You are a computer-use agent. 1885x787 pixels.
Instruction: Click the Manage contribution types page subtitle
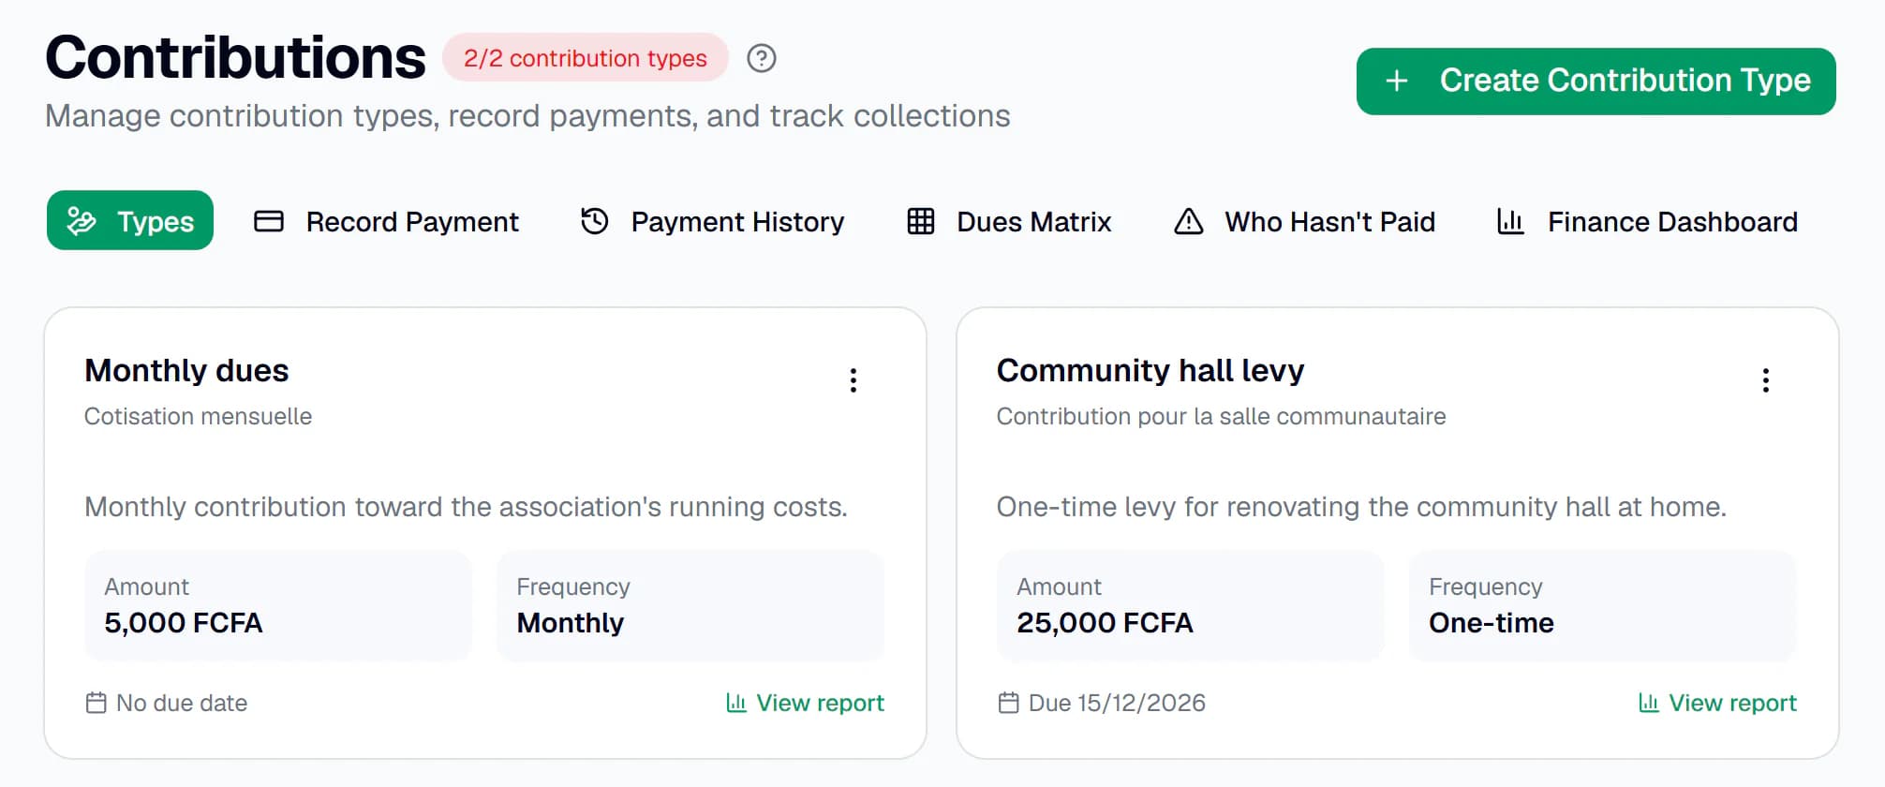(x=527, y=116)
